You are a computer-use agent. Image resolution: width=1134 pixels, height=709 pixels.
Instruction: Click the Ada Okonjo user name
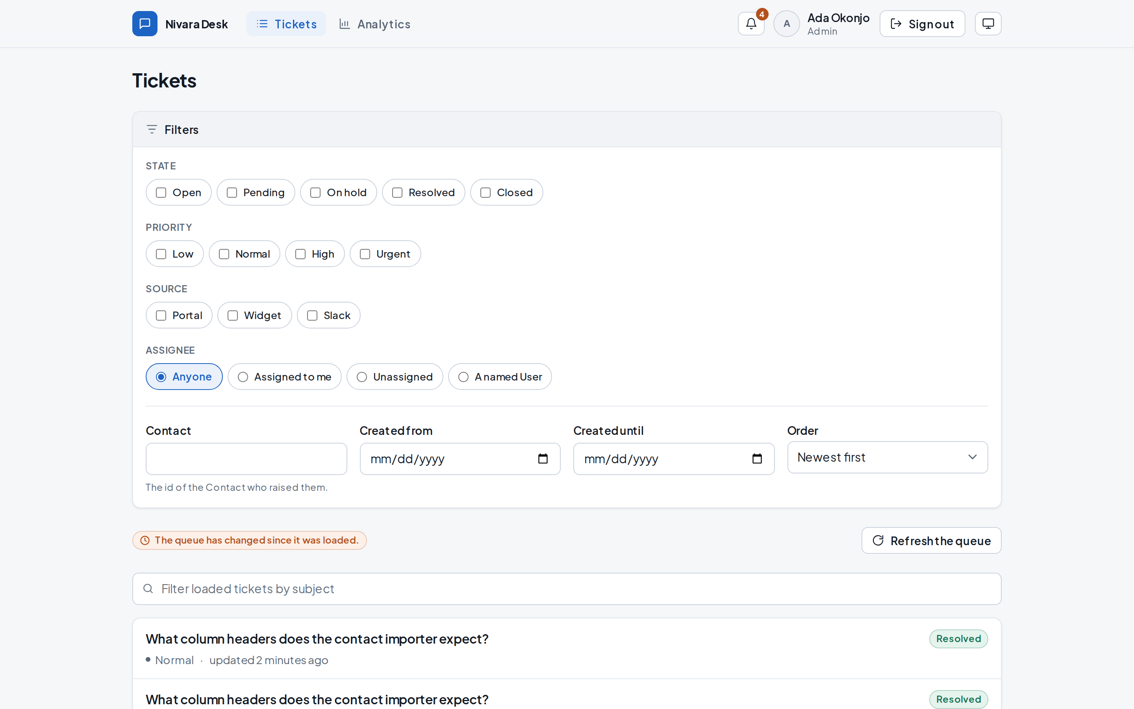click(838, 18)
